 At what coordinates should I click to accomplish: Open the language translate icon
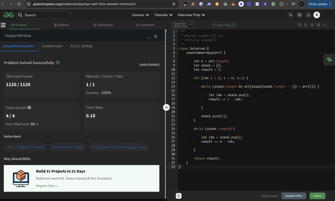291,15
